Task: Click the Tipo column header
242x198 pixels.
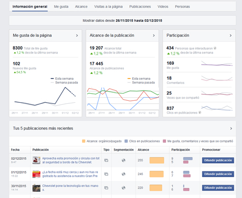Action: point(106,150)
